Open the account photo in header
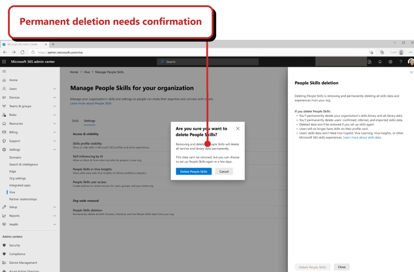 [411, 62]
